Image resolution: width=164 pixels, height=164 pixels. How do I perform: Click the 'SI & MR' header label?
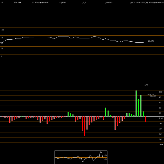[x=17, y=3]
